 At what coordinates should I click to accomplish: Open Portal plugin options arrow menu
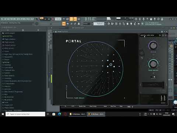[54, 32]
